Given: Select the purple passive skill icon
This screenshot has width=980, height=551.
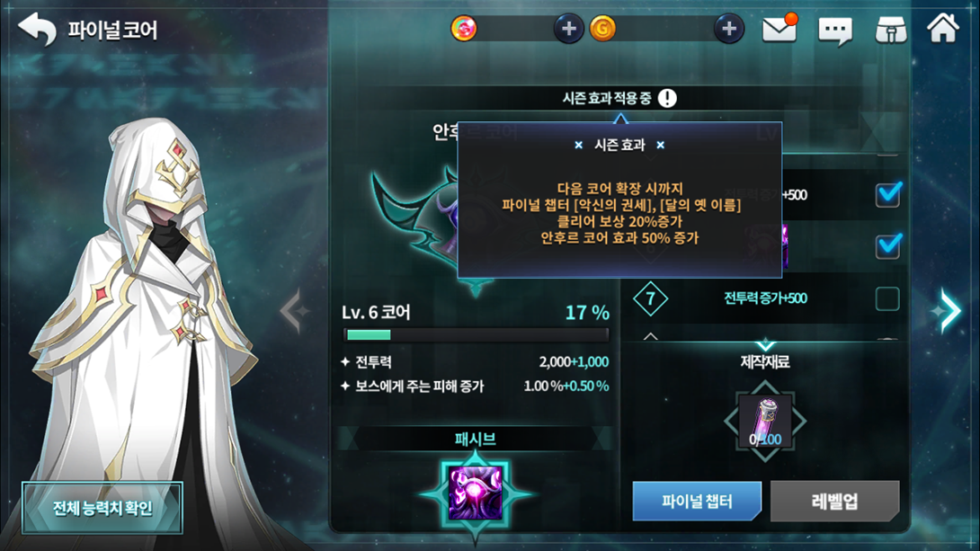Looking at the screenshot, I should click(475, 493).
